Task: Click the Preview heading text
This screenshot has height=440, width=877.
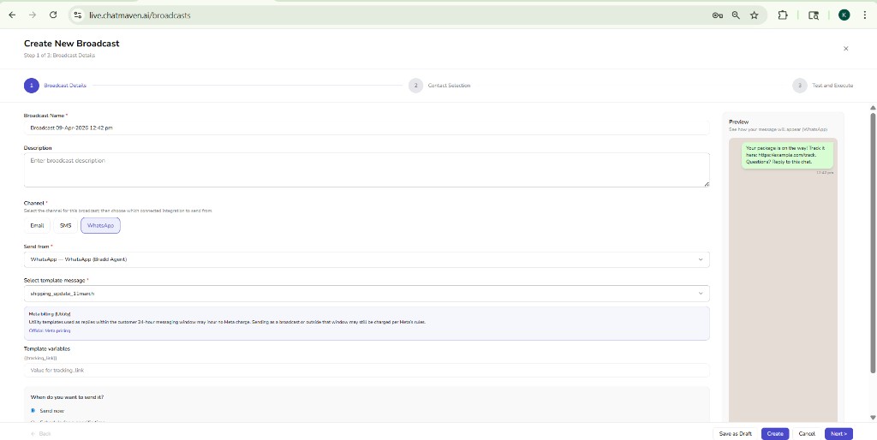Action: pyautogui.click(x=739, y=122)
